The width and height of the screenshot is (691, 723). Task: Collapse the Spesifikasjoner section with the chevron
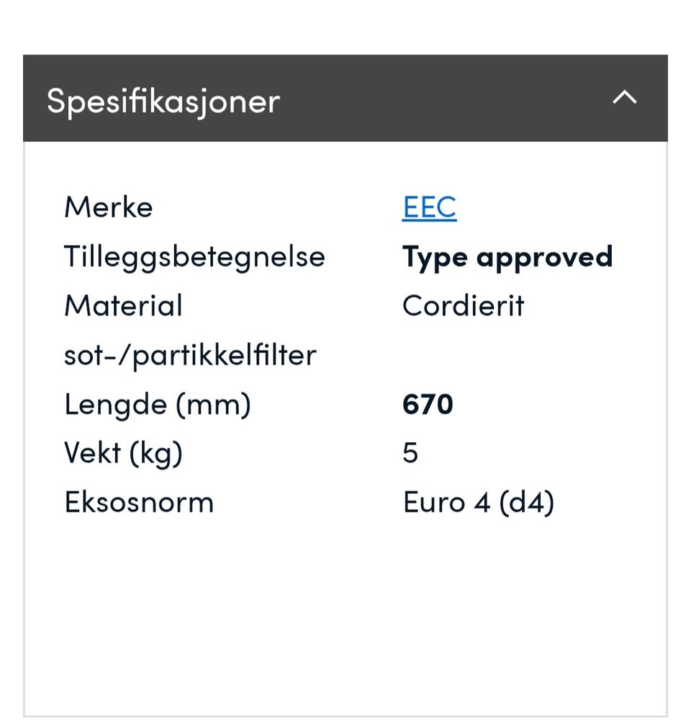pyautogui.click(x=624, y=98)
